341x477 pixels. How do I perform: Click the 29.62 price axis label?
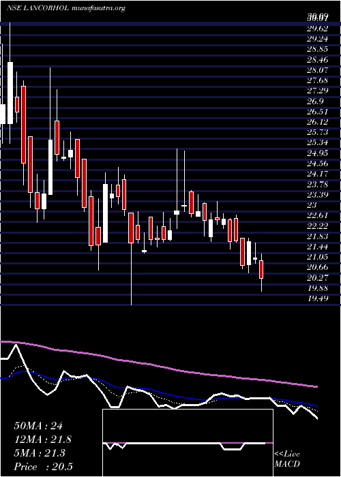coord(317,29)
